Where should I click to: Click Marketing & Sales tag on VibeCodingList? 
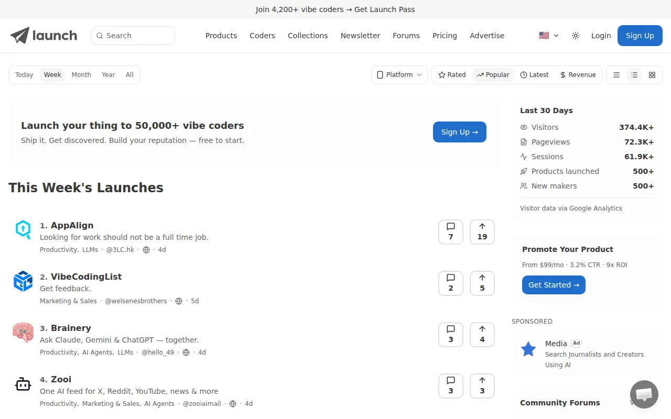pyautogui.click(x=68, y=301)
